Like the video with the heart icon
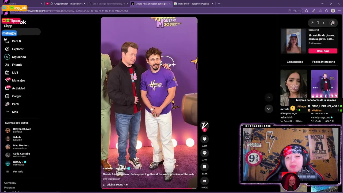343x193 pixels. (x=204, y=139)
